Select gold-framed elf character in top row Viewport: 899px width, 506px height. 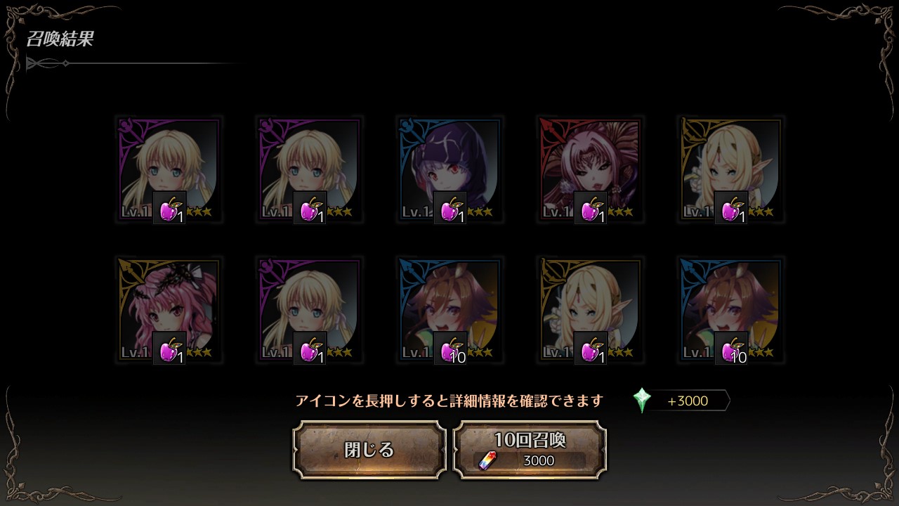click(731, 170)
